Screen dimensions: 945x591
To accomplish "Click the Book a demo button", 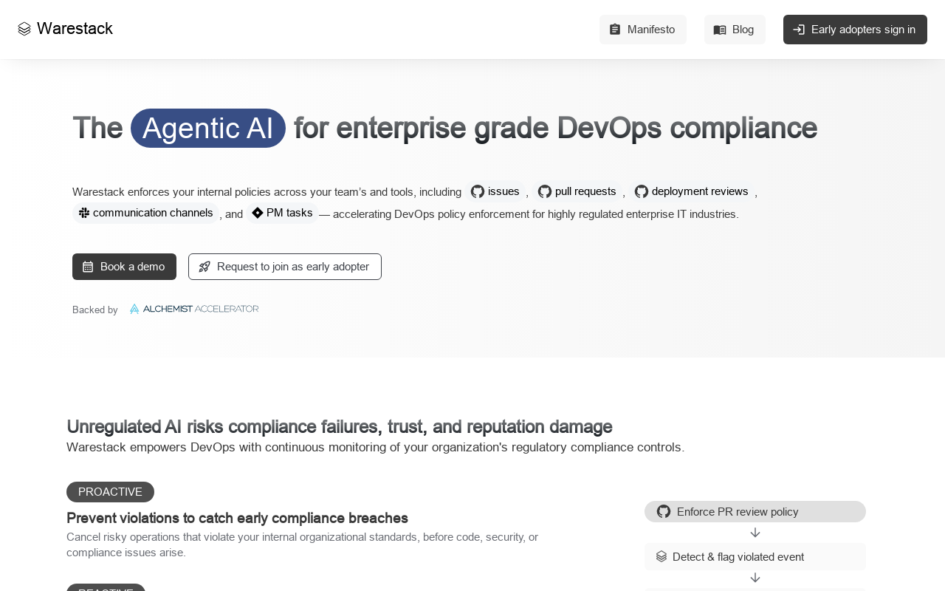I will (x=124, y=267).
